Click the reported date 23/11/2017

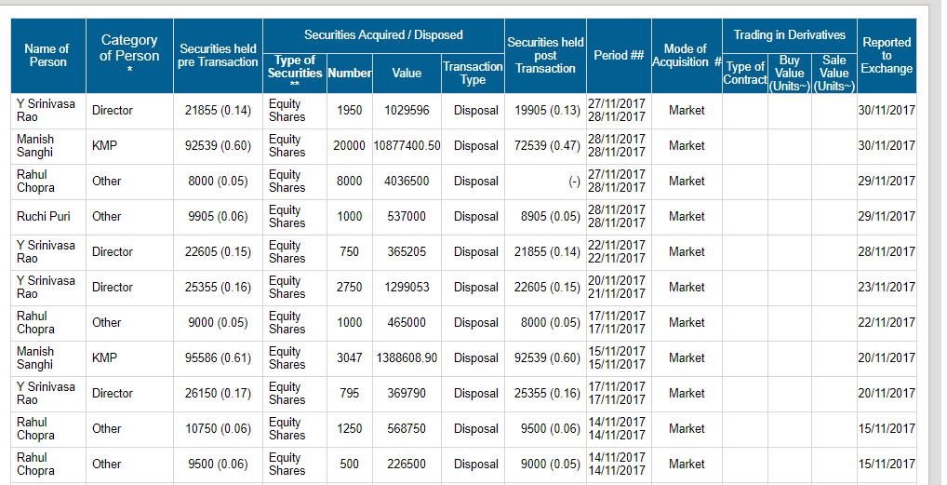click(x=887, y=288)
